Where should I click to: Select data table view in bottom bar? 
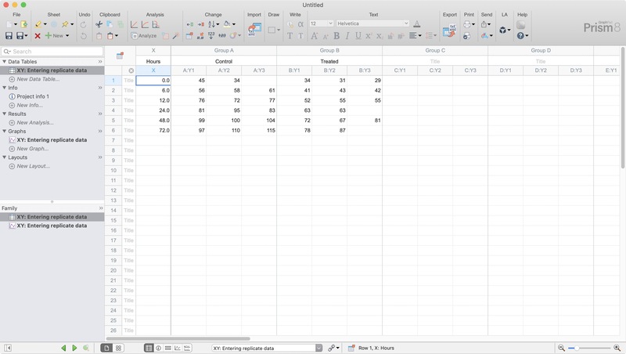149,348
